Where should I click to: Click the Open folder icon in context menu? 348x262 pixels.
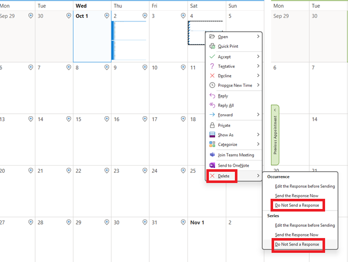click(x=212, y=36)
